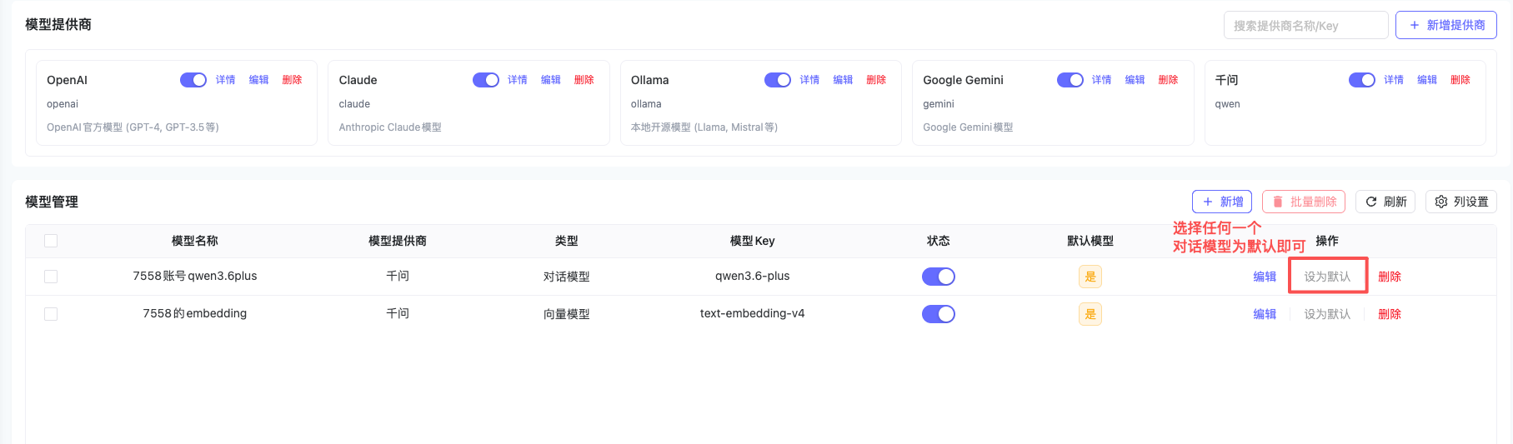
Task: Check the select-all checkbox in table header
Action: (x=51, y=241)
